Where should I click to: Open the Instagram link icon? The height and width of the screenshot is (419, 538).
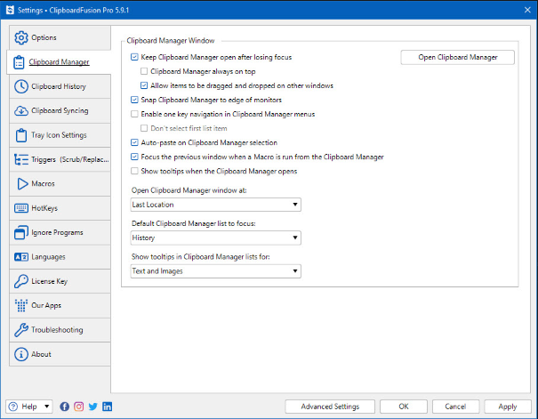coord(79,407)
